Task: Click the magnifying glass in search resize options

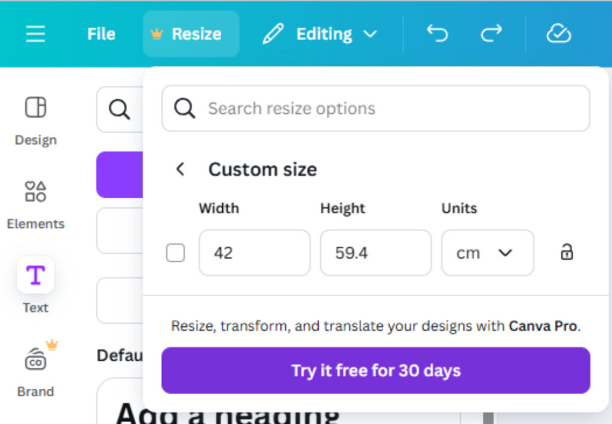Action: click(x=186, y=108)
